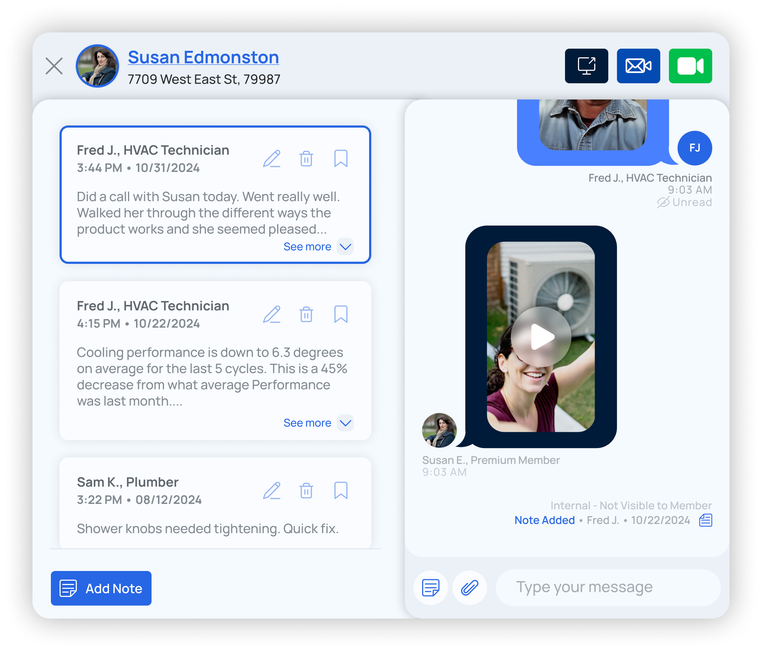The image size is (762, 651).
Task: Expand chevron on 10/31/2024 note
Action: point(345,247)
